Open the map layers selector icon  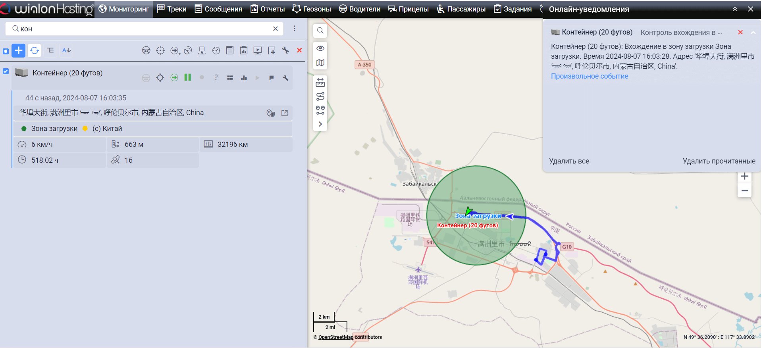(320, 63)
